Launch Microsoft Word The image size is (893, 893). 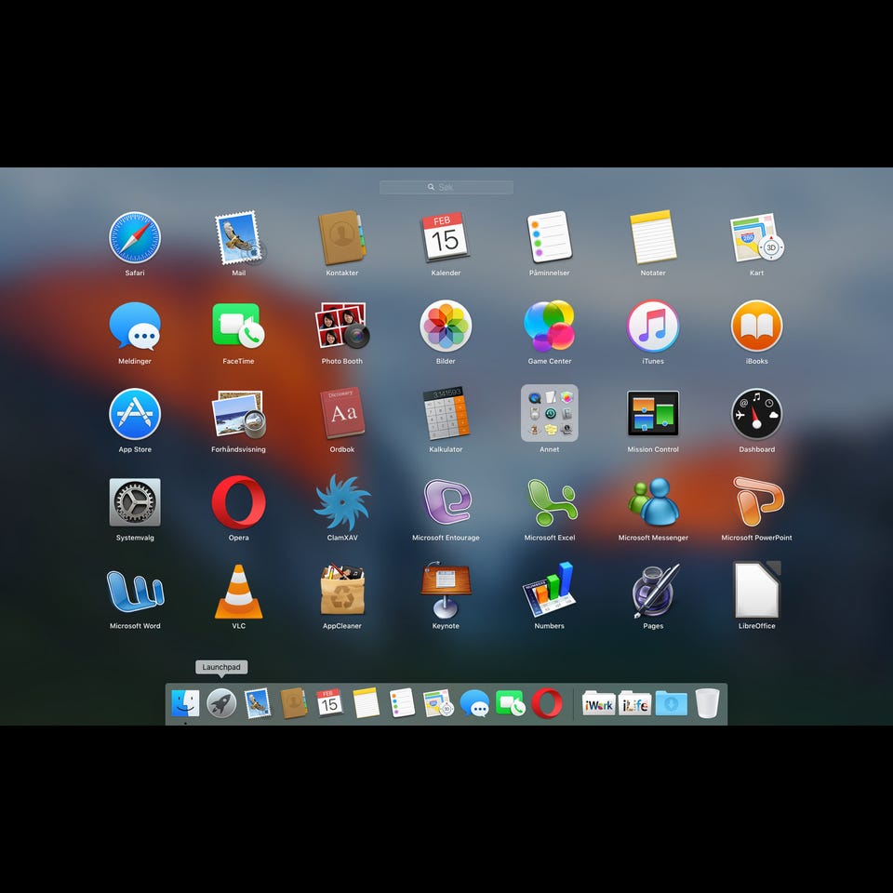[x=135, y=592]
